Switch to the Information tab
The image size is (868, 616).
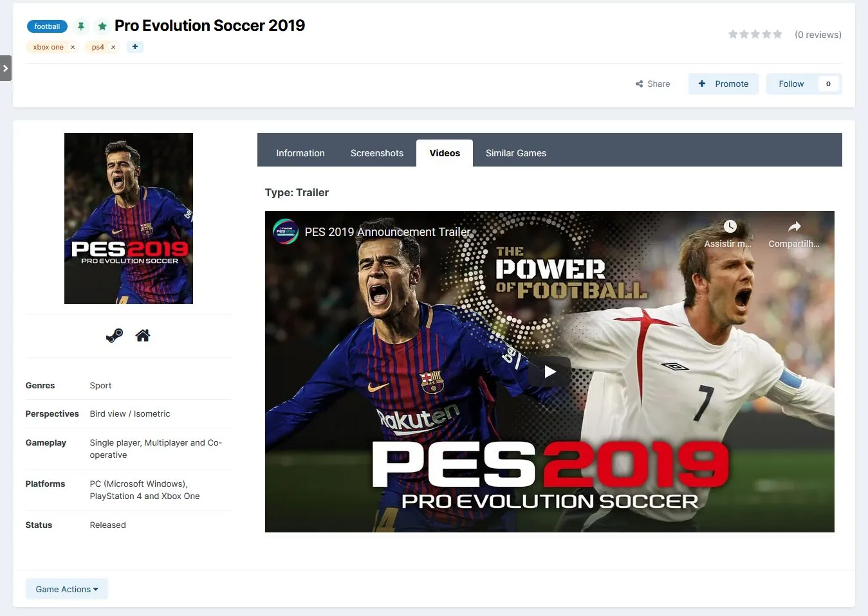[300, 153]
